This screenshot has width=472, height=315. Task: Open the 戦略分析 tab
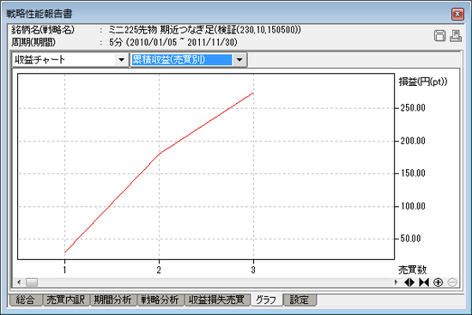point(160,300)
